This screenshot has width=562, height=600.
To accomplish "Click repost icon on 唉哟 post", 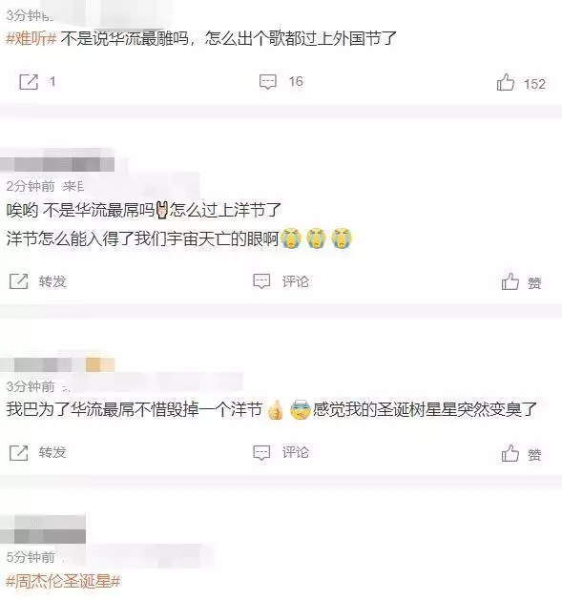I will click(x=19, y=281).
